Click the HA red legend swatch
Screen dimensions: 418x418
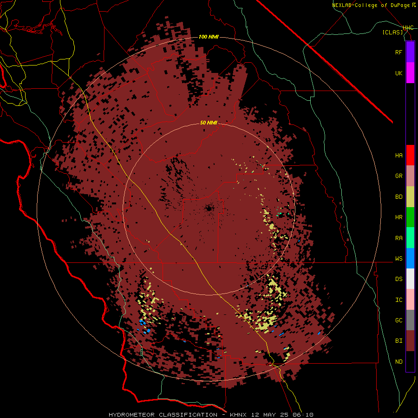(410, 155)
